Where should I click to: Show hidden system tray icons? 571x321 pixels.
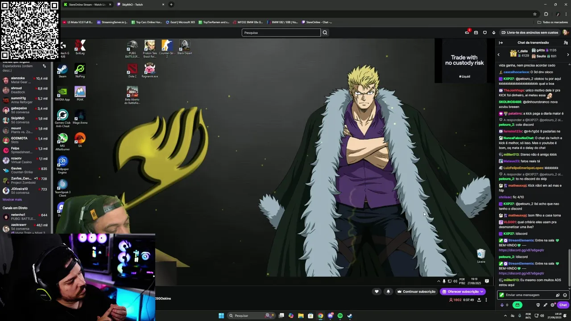[505, 316]
